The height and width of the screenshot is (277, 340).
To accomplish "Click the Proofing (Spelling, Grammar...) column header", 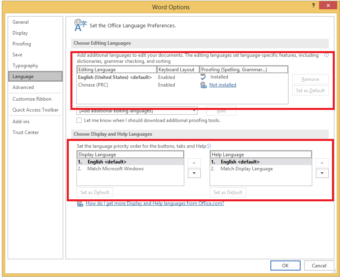I will point(244,70).
